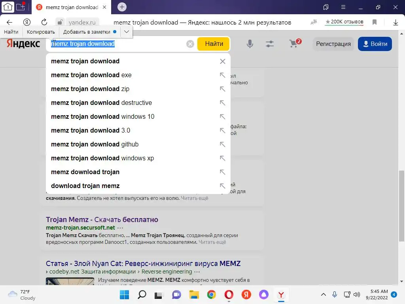The width and height of the screenshot is (405, 304).
Task: Open the browser hamburger menu
Action: (x=343, y=7)
